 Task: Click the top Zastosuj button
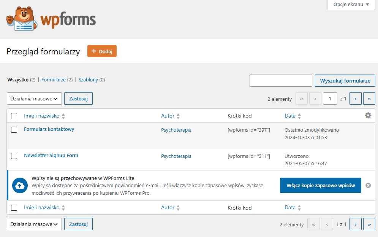click(x=78, y=99)
